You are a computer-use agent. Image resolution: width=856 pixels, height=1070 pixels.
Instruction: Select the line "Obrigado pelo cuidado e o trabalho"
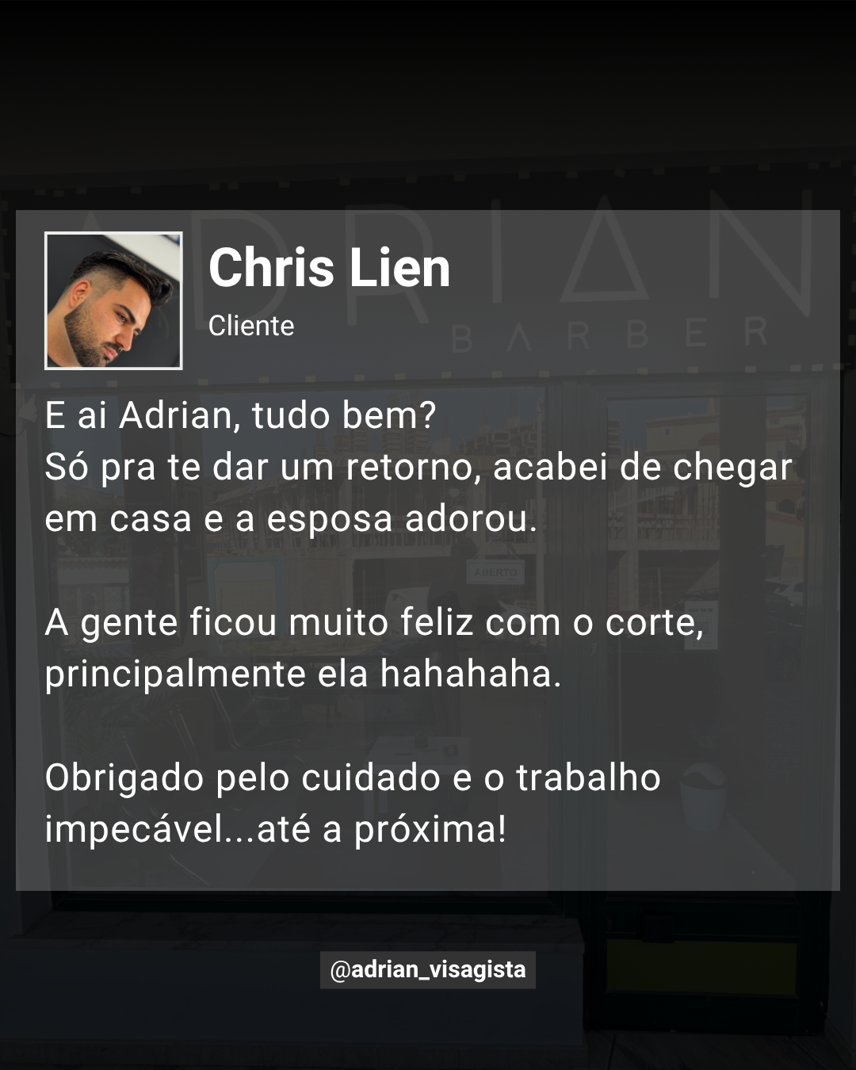pyautogui.click(x=353, y=778)
